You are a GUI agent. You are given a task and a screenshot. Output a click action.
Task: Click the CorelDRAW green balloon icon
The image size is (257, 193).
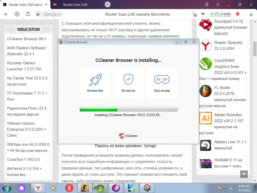click(x=206, y=64)
